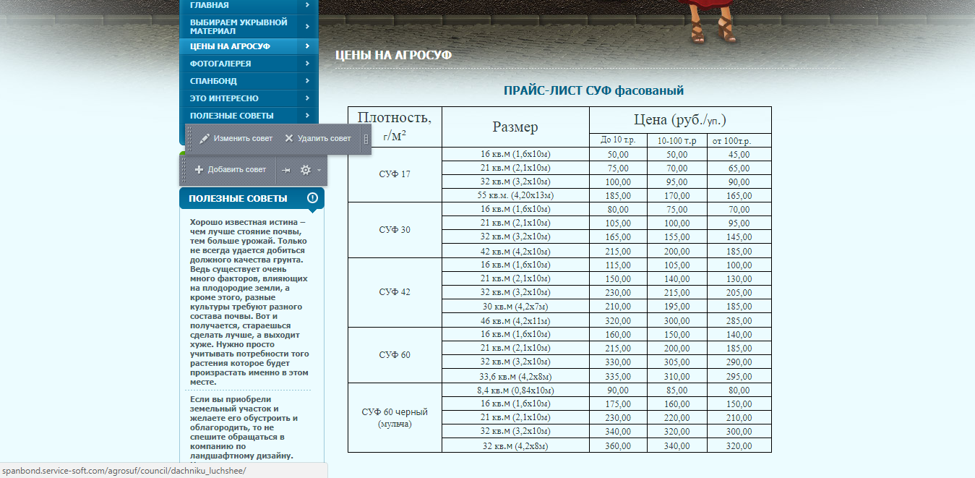Click the Изменить совет button

[236, 138]
